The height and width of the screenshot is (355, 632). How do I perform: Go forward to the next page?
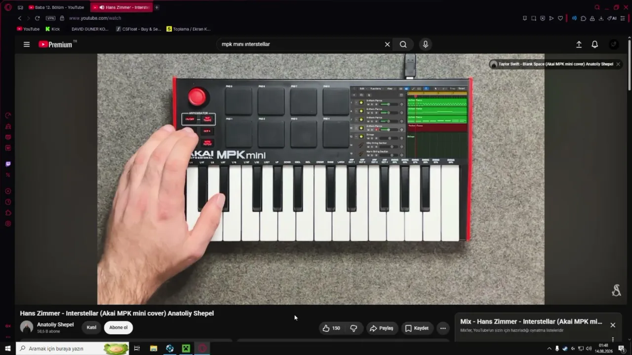pos(28,18)
